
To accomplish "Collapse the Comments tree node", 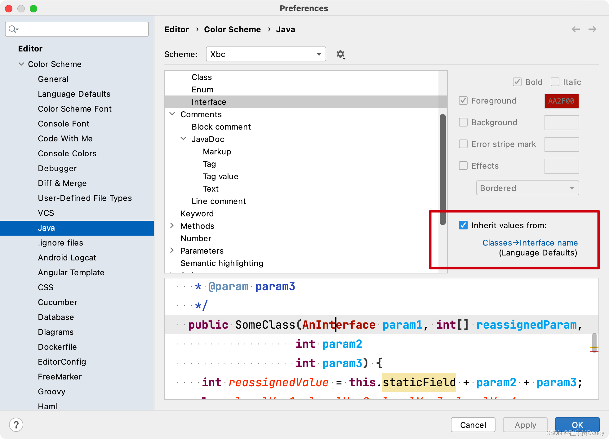I will pyautogui.click(x=172, y=114).
